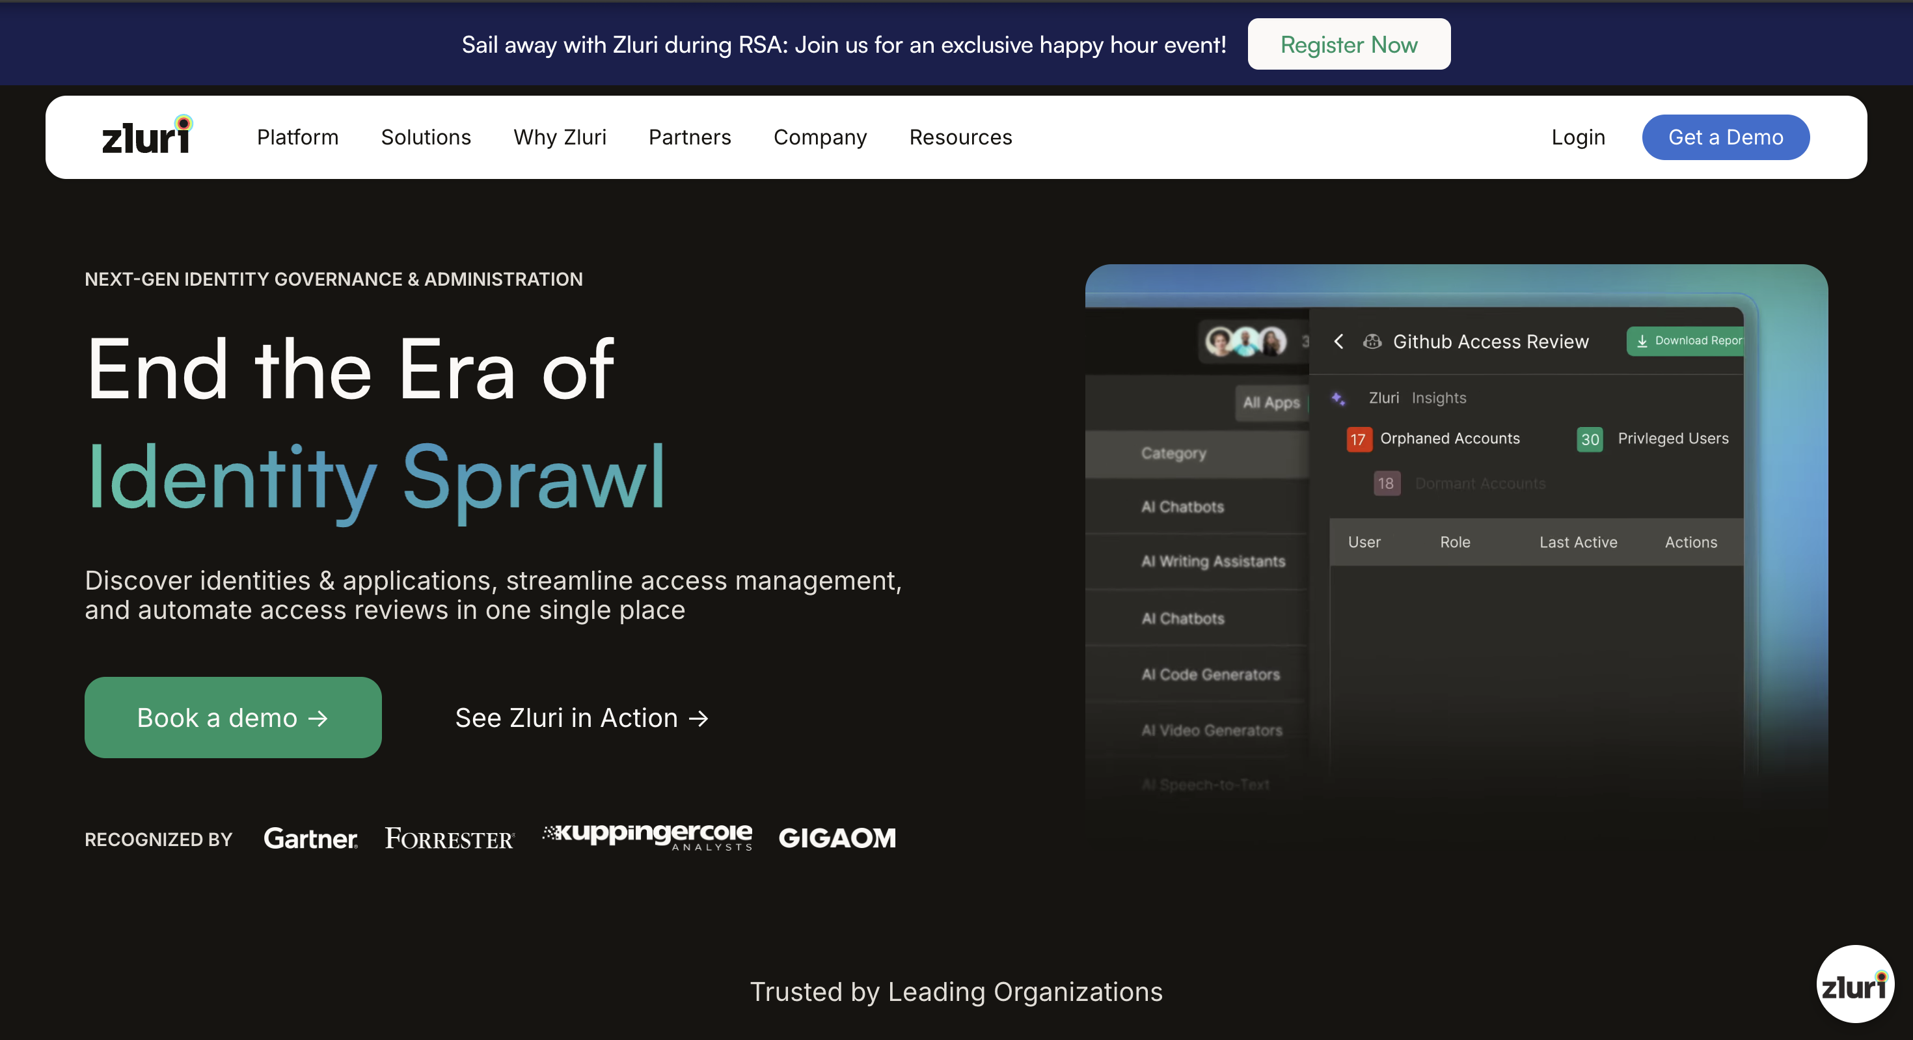
Task: Select the Why Zluri menu item
Action: click(x=560, y=137)
